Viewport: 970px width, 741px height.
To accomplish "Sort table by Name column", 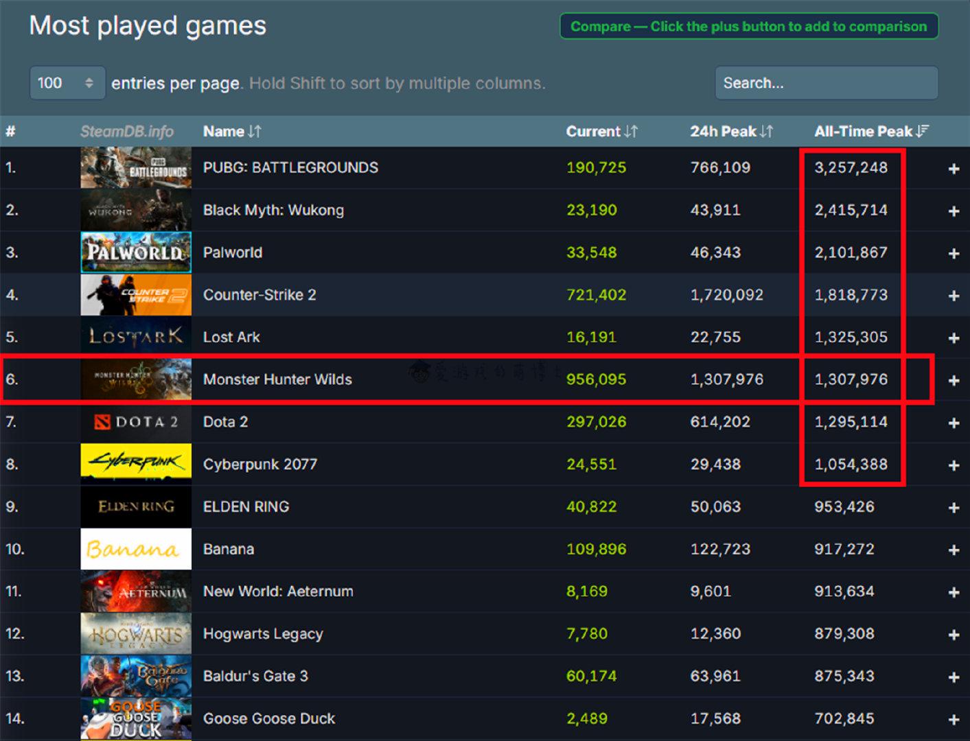I will tap(232, 131).
